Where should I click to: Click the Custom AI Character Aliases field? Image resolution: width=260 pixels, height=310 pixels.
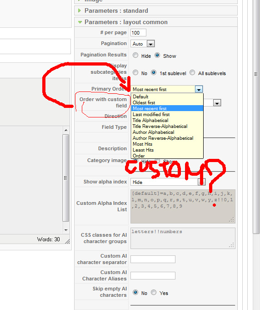click(x=153, y=275)
